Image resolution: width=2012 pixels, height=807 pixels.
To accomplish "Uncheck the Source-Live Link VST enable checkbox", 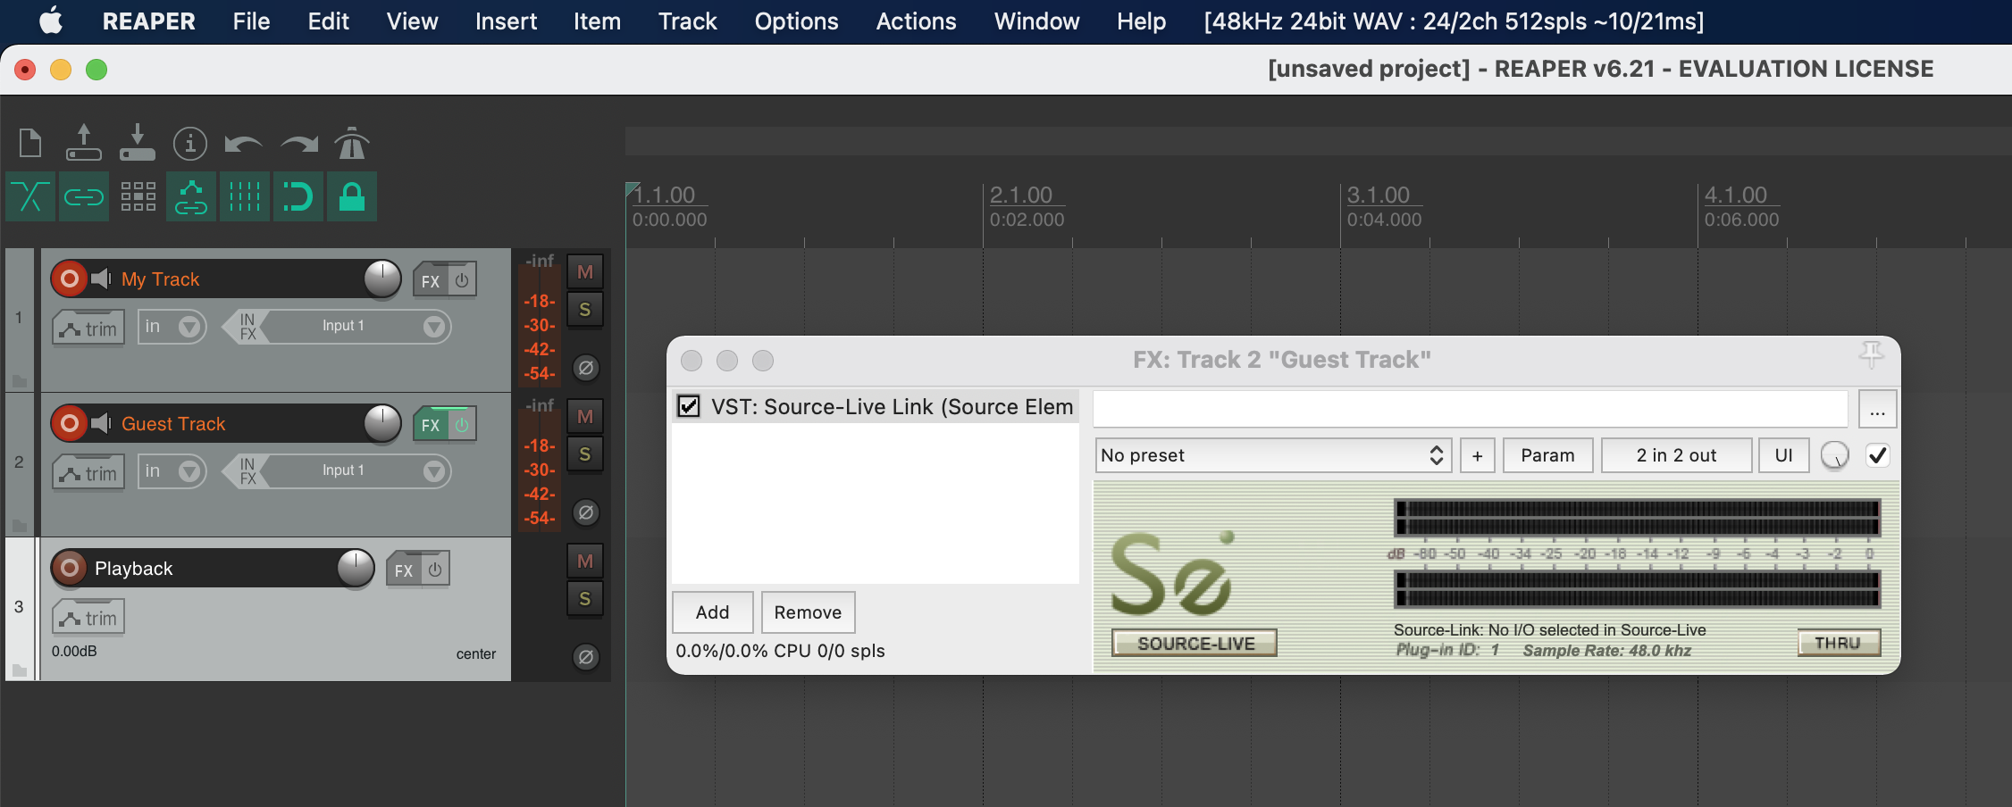I will click(x=689, y=407).
